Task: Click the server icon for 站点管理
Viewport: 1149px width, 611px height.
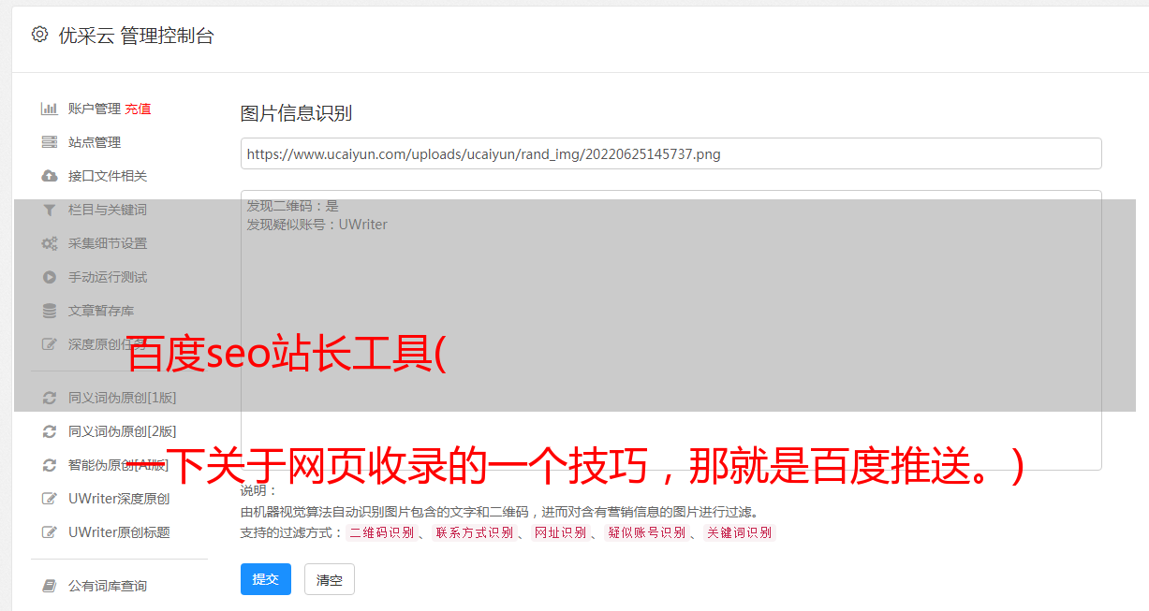Action: pos(50,142)
